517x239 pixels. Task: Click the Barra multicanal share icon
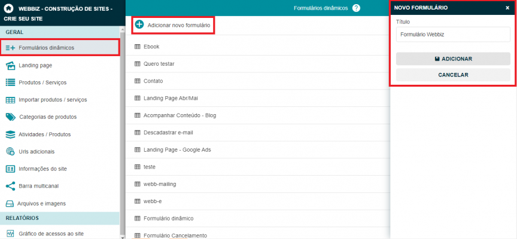click(x=10, y=186)
